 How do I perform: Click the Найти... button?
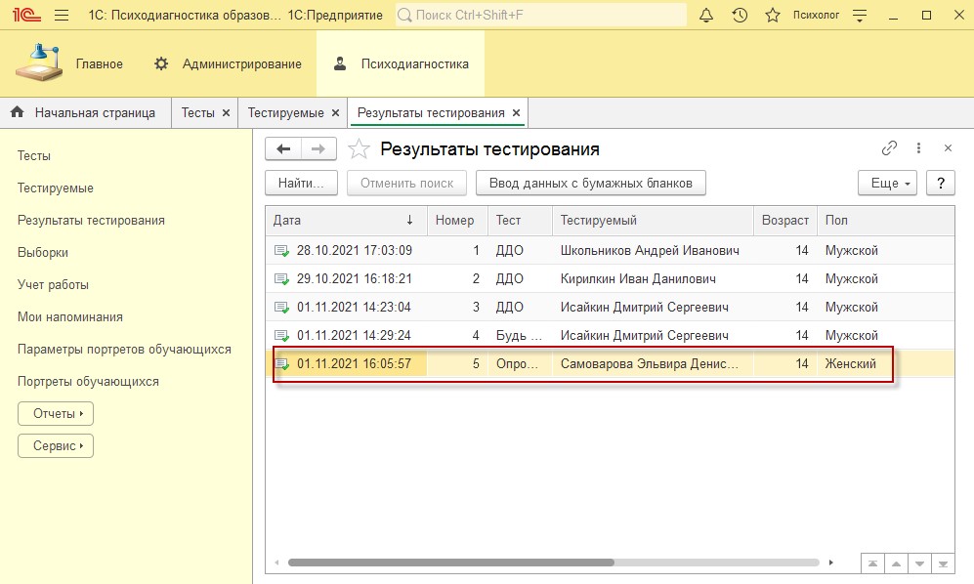pos(301,183)
